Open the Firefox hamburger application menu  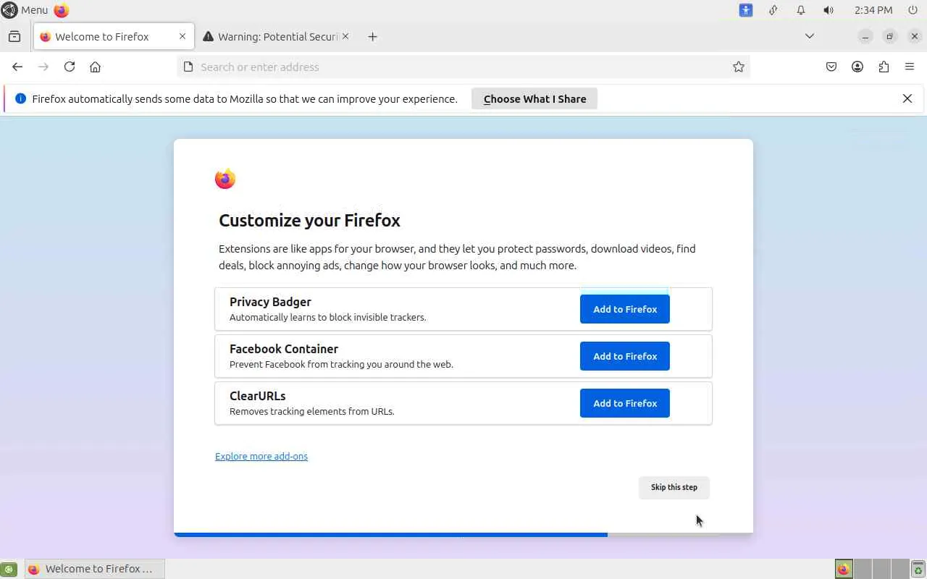pyautogui.click(x=910, y=67)
